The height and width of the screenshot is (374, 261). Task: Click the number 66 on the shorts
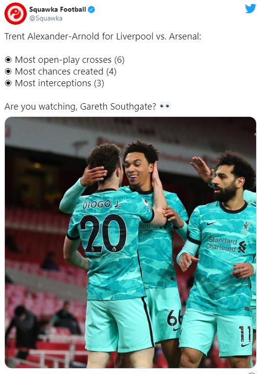click(174, 318)
